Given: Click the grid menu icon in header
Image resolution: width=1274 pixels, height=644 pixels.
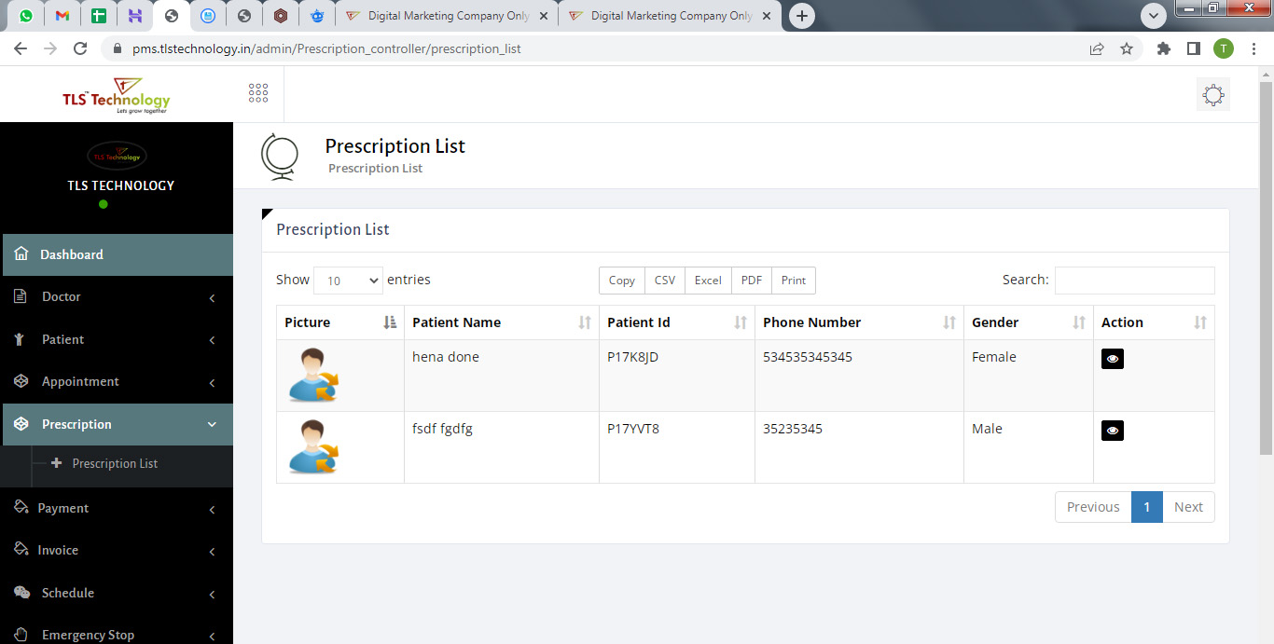Looking at the screenshot, I should [258, 93].
